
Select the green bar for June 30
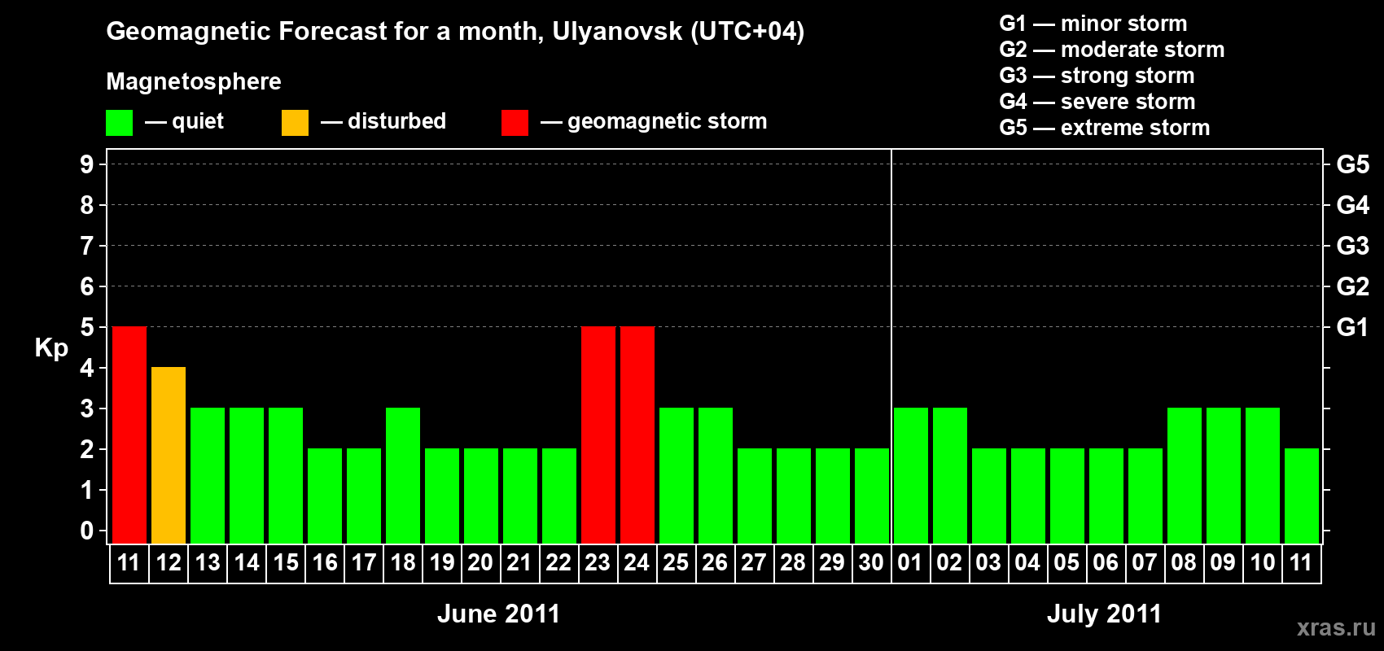point(872,496)
